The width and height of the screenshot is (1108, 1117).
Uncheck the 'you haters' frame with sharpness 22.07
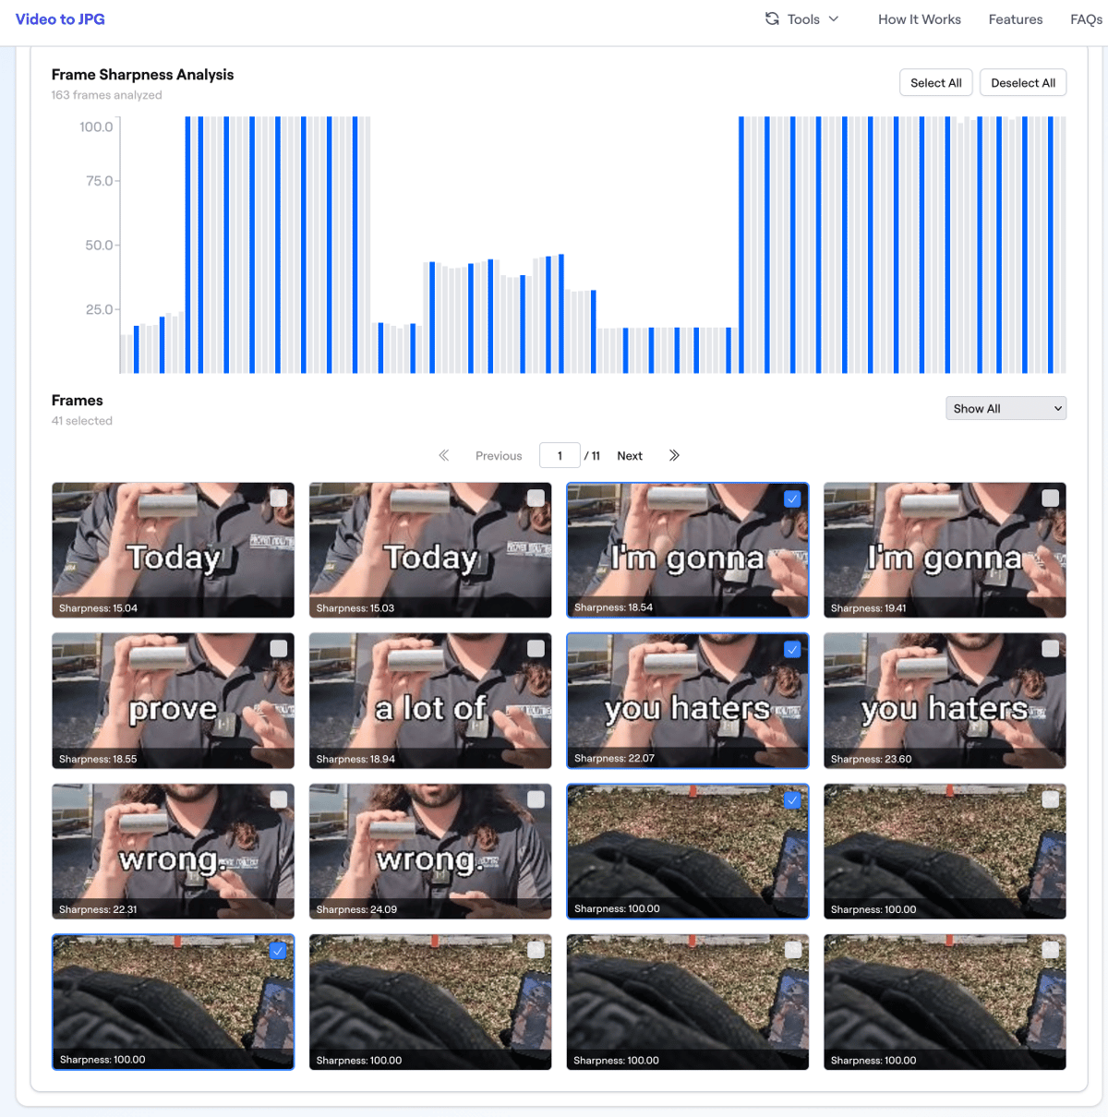[x=792, y=649]
